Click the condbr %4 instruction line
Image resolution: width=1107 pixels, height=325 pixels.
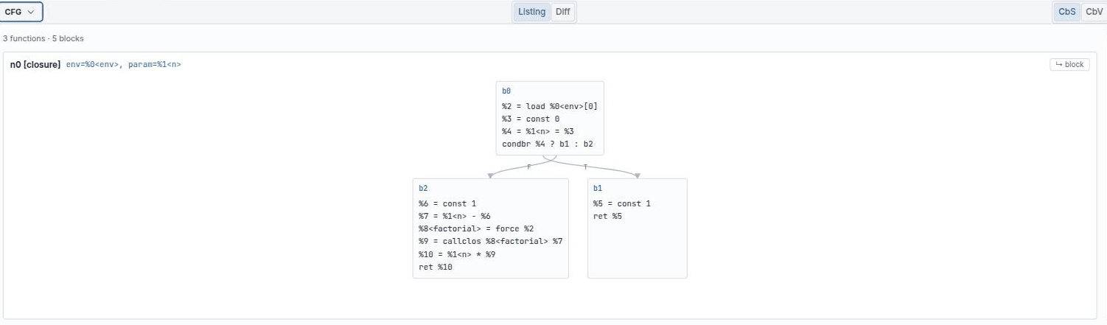pos(548,144)
